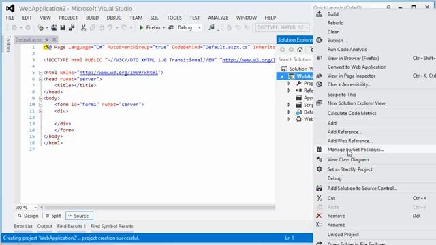Click the Manage NuGet Packages icon

pos(320,150)
